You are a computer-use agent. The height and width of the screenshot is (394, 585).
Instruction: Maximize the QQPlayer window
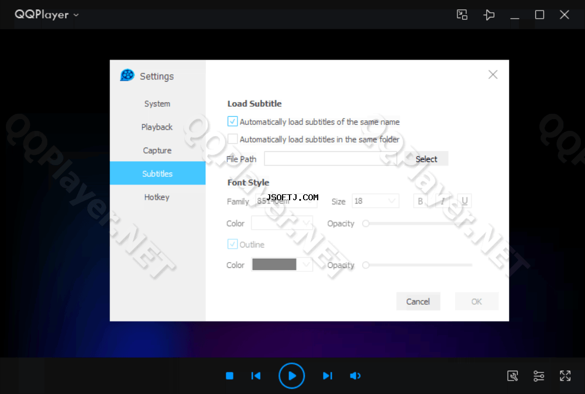(x=539, y=15)
